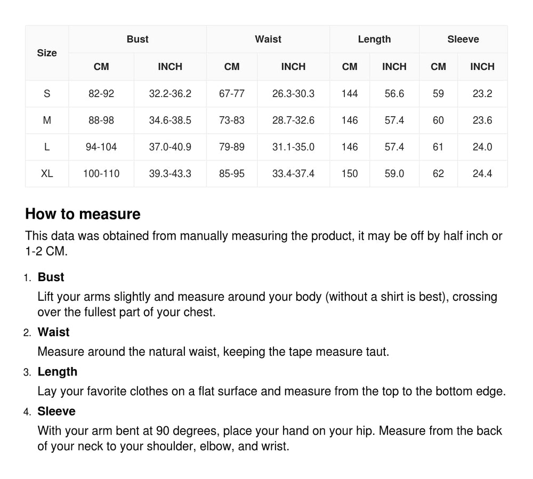Viewport: 533px width, 479px height.
Task: Click the Length instruction heading in list
Action: coord(57,372)
